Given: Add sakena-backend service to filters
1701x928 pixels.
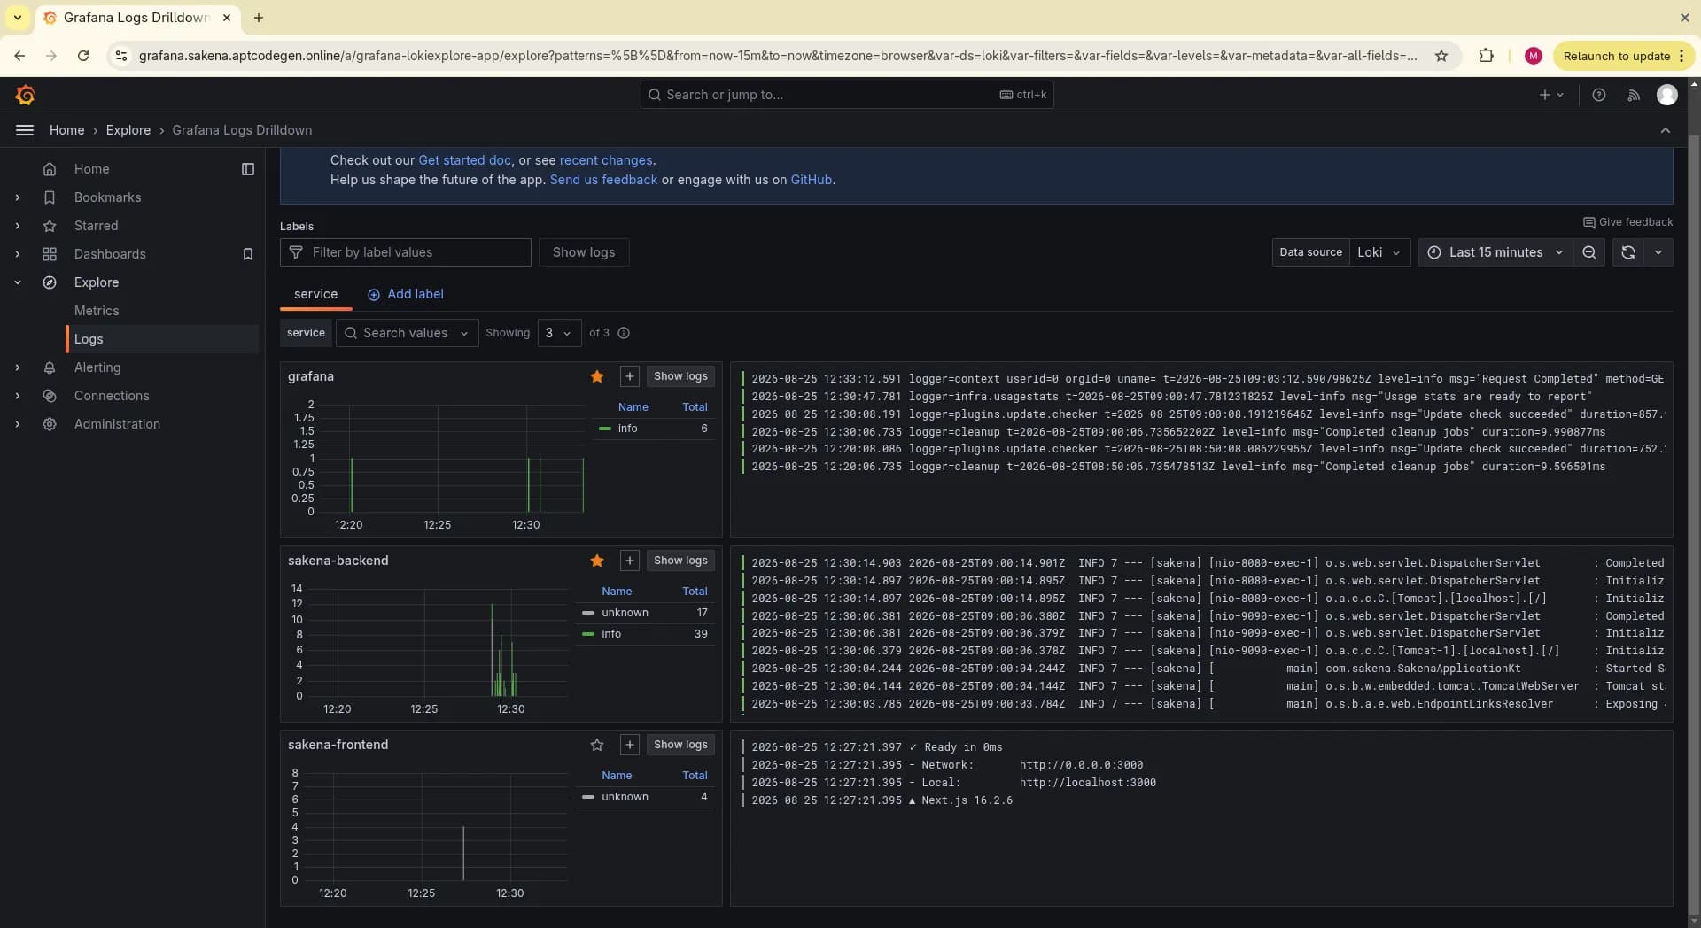Looking at the screenshot, I should [x=630, y=561].
